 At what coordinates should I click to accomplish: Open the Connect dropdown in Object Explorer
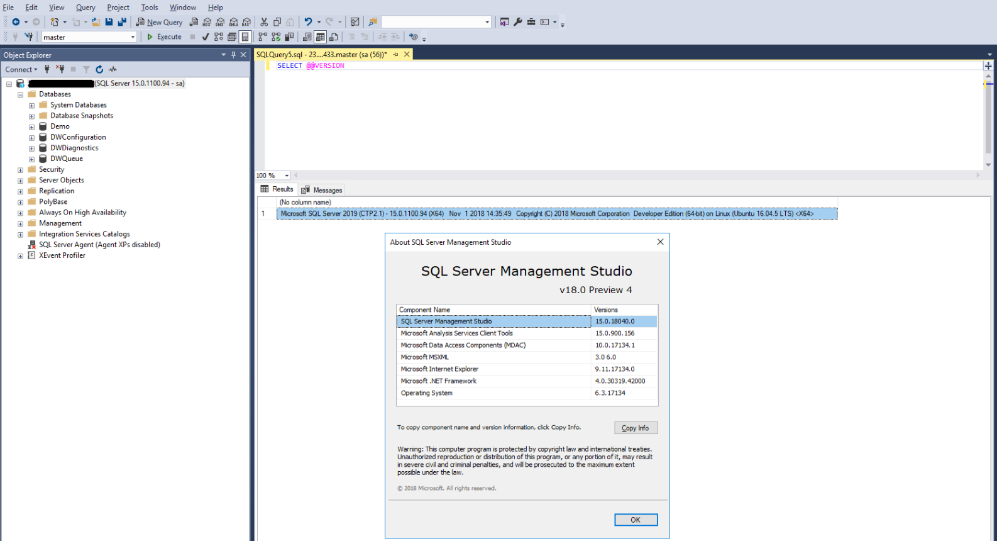coord(21,69)
